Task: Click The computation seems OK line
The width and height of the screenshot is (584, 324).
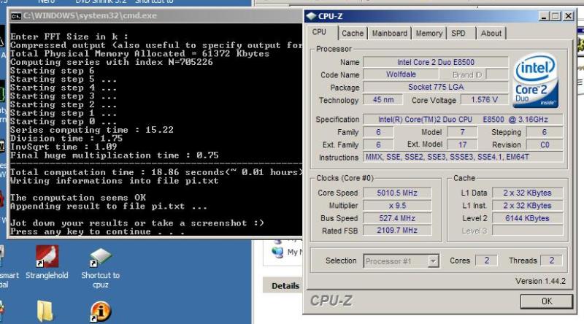Action: click(x=78, y=198)
